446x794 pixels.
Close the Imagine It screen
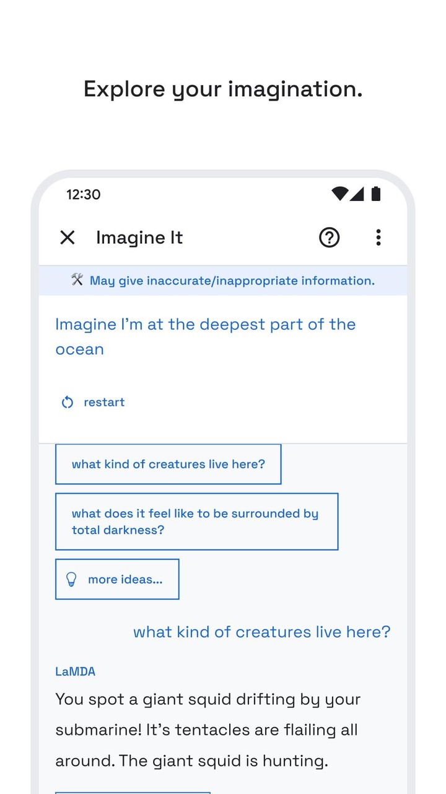[x=67, y=238]
